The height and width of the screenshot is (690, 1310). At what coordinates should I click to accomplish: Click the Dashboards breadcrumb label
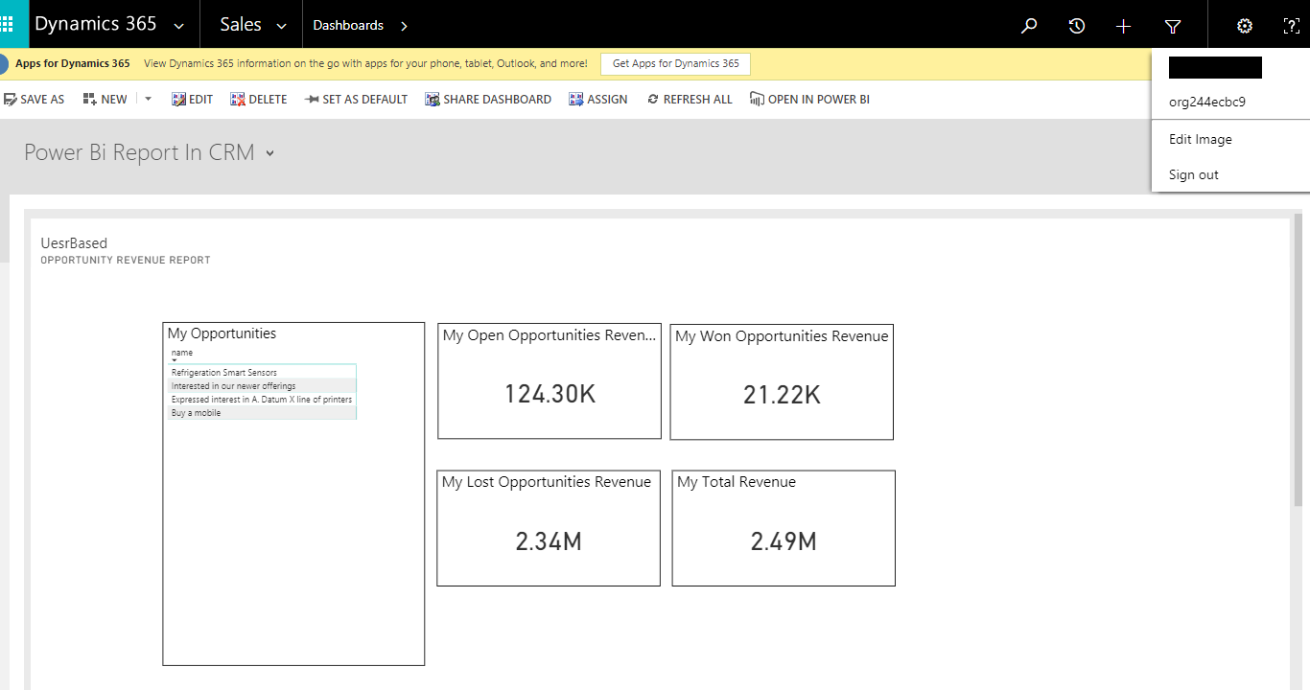tap(348, 26)
